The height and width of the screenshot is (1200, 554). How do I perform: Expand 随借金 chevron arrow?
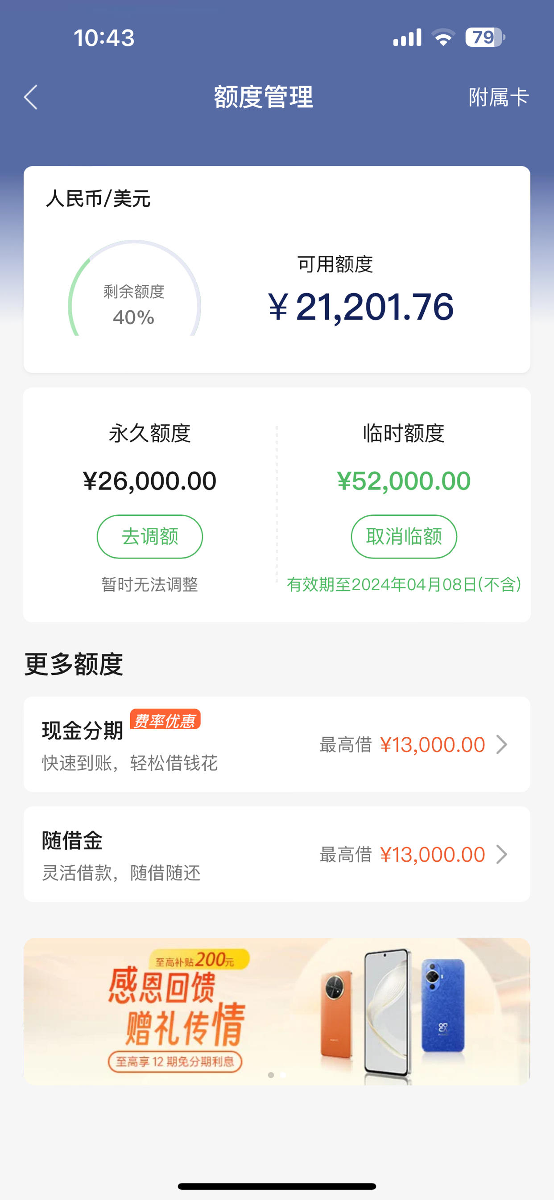[x=501, y=855]
